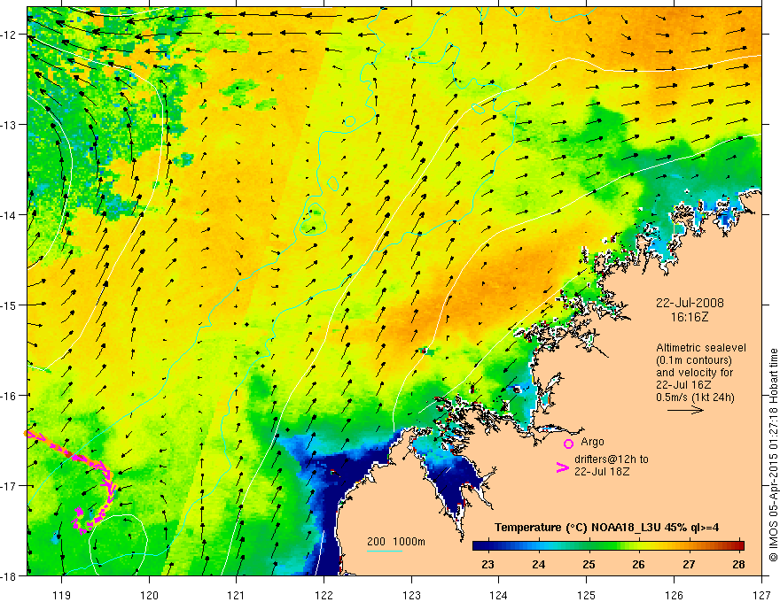Click the 'Argo' legend label
This screenshot has width=780, height=602.
tap(592, 442)
